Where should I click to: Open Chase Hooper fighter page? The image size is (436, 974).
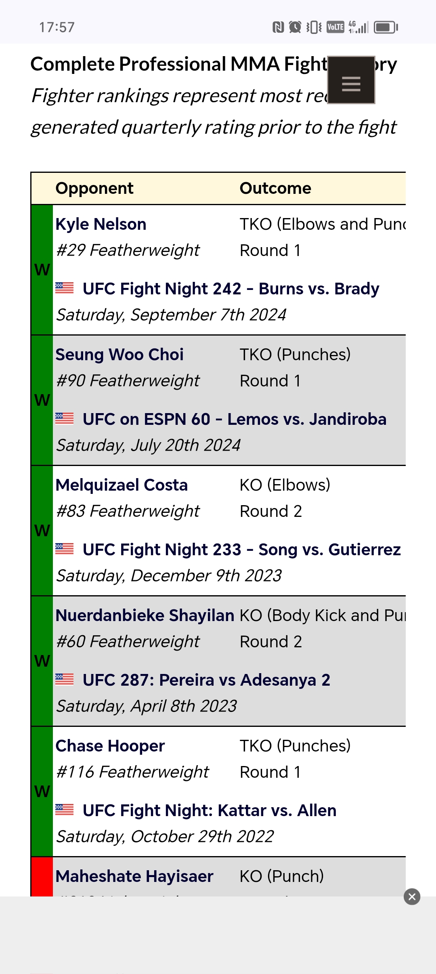pyautogui.click(x=110, y=746)
